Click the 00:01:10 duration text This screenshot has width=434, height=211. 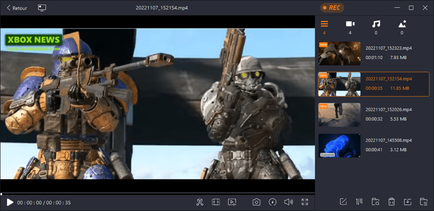click(x=374, y=58)
